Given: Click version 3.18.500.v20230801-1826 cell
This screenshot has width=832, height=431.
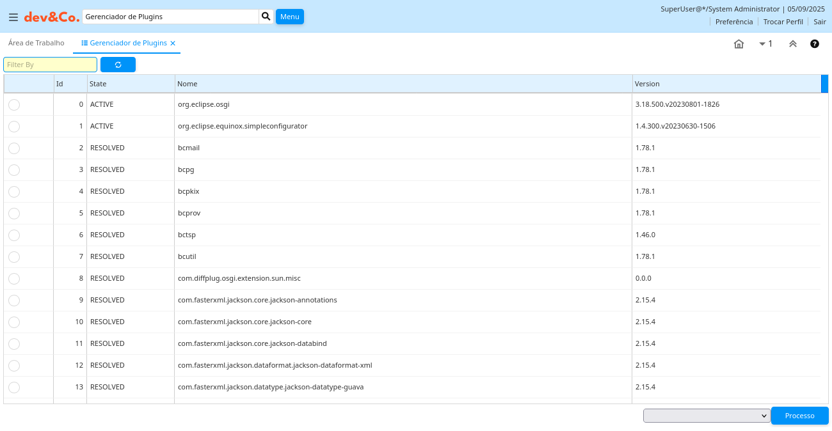Looking at the screenshot, I should (x=726, y=104).
